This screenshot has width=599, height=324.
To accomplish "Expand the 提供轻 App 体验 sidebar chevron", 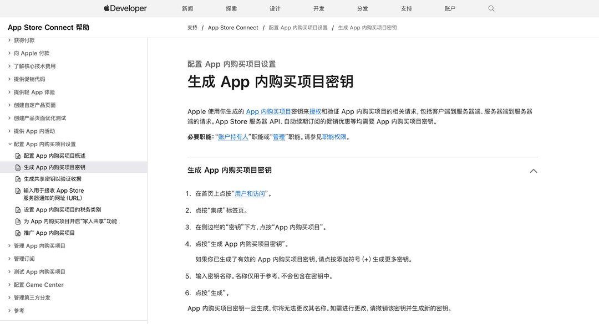I will [9, 92].
